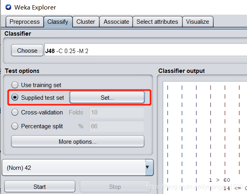This screenshot has width=247, height=194.
Task: Select the Supplied test set radio button
Action: [15, 97]
